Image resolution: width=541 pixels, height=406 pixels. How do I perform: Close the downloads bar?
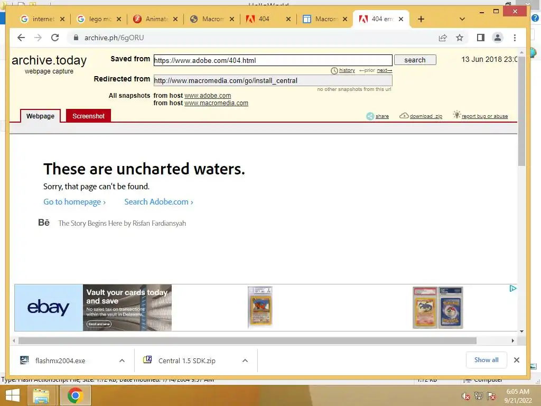[517, 360]
